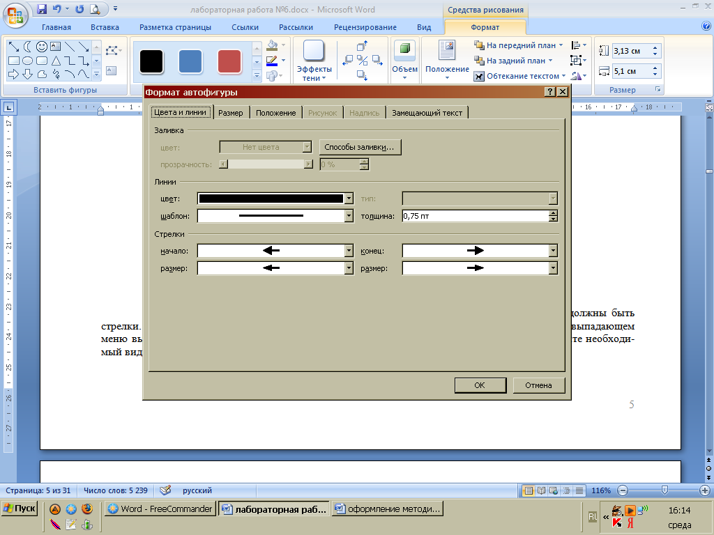The width and height of the screenshot is (714, 535).
Task: Increase line weight with spinner up
Action: (553, 213)
